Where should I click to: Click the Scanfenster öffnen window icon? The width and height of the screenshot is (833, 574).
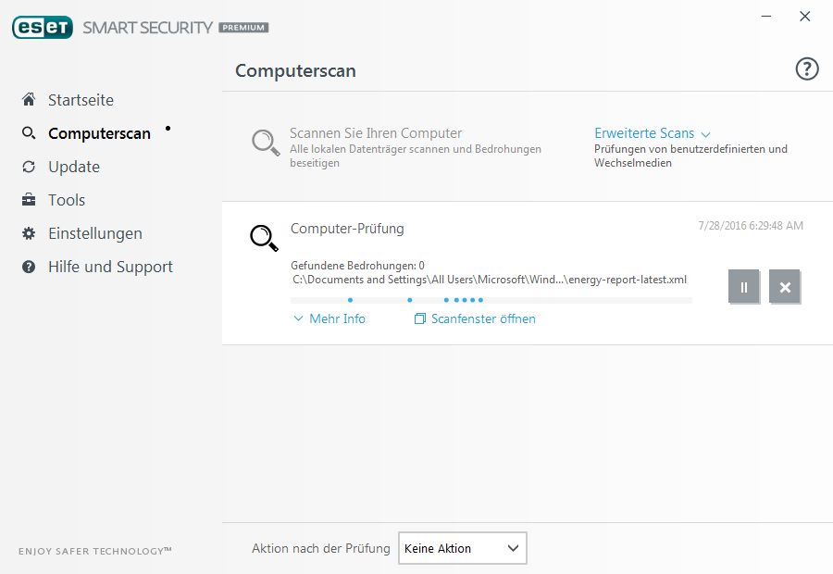pos(419,318)
